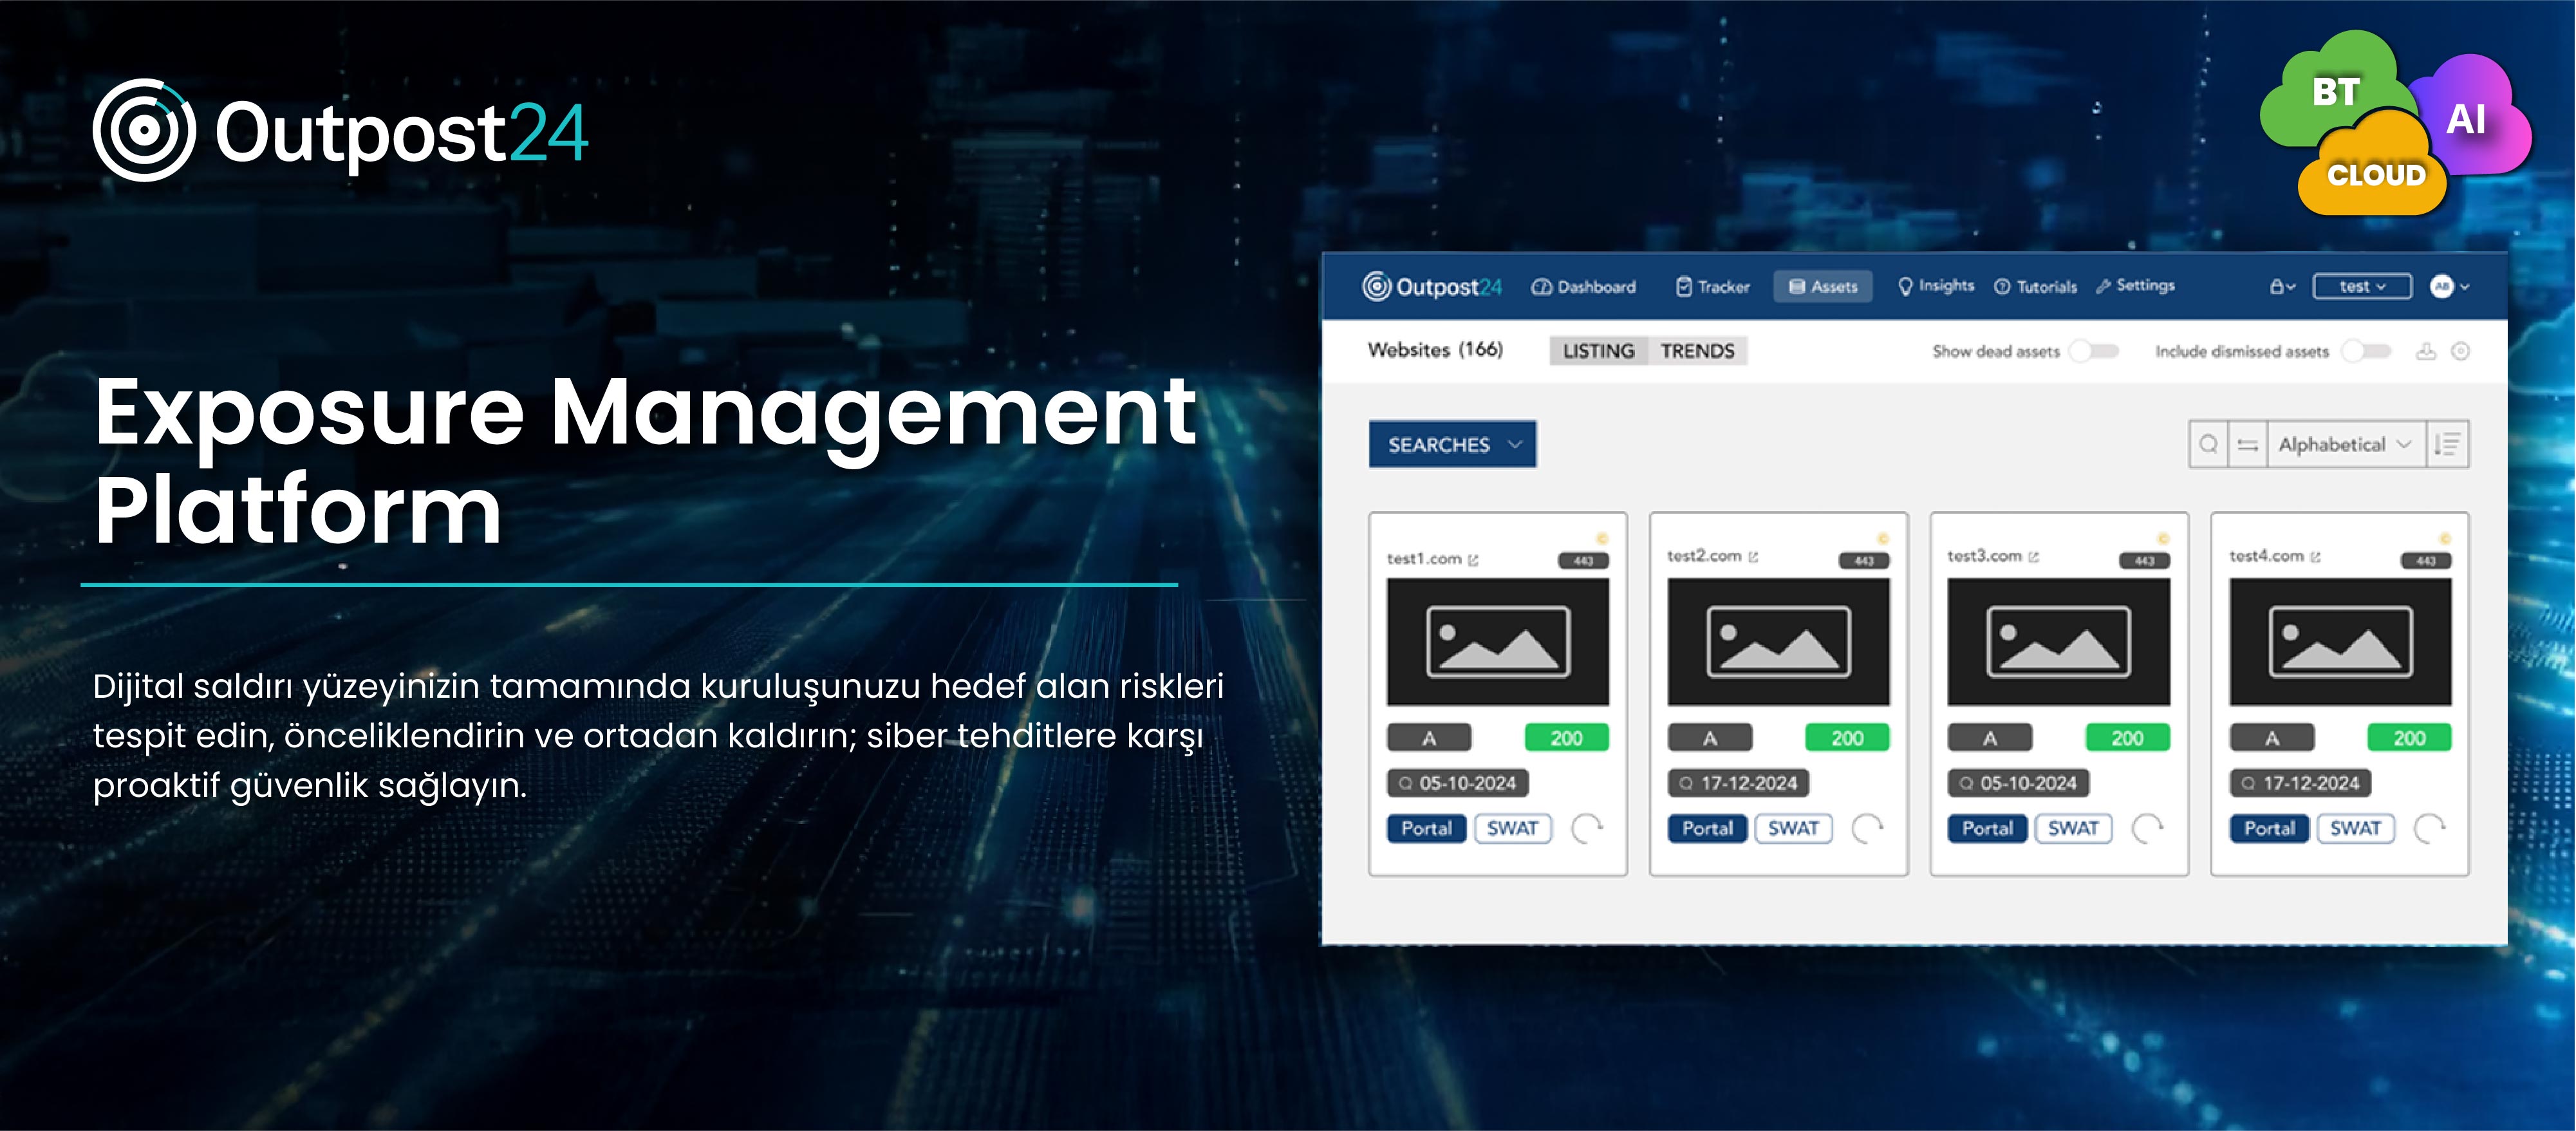Click SWAT button on test4.com card

[2356, 829]
